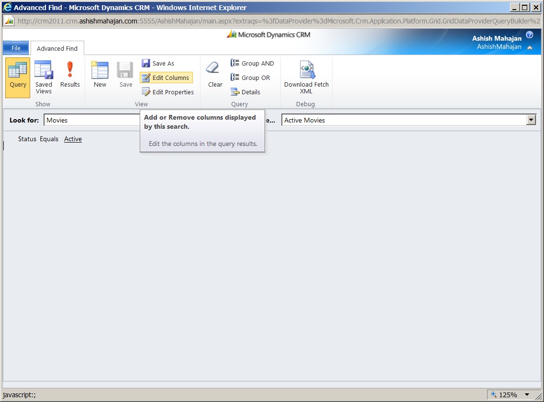
Task: Collapse the ribbon with the up arrow
Action: (530, 47)
